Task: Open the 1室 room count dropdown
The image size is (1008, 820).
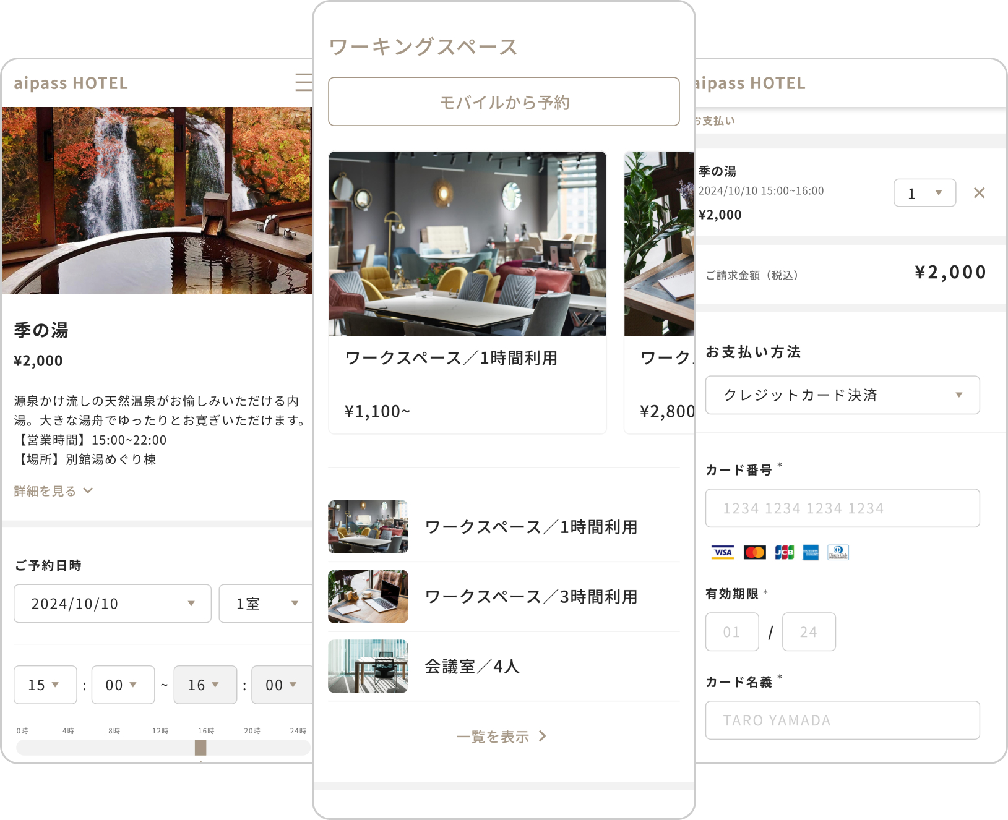Action: click(x=266, y=604)
